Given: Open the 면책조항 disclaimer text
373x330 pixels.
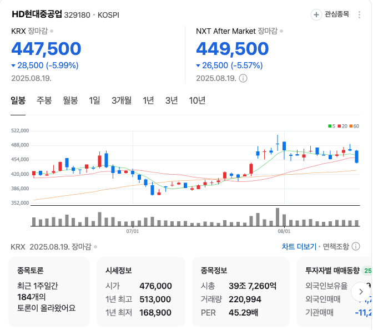Looking at the screenshot, I should pos(336,247).
